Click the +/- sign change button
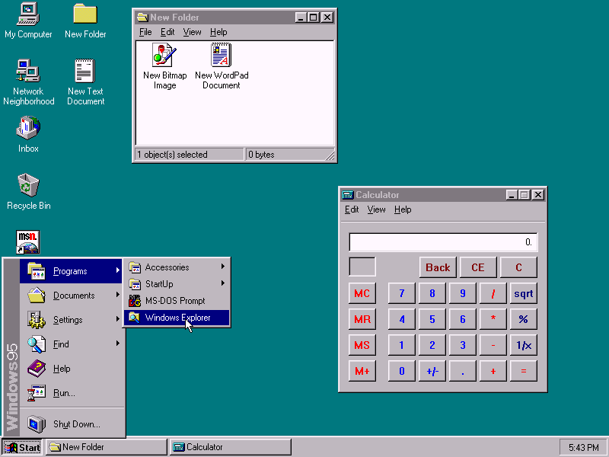 tap(432, 371)
